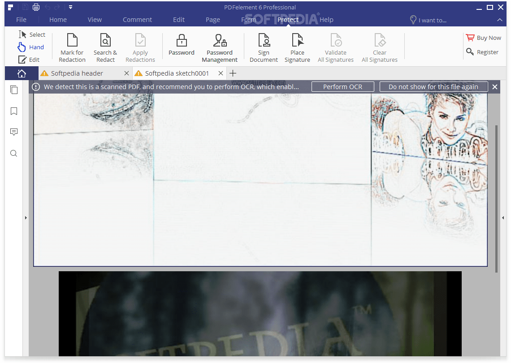Click the Buy Now cart button
This screenshot has height=363, width=511.
point(483,38)
